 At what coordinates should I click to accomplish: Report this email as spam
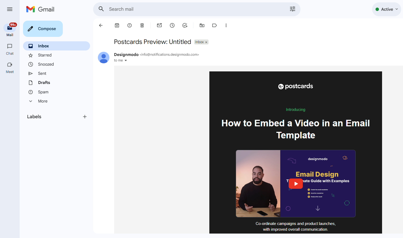(x=130, y=25)
